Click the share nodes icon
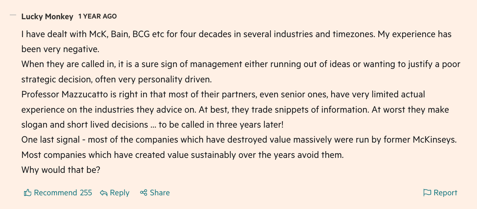The width and height of the screenshot is (477, 209). 143,193
